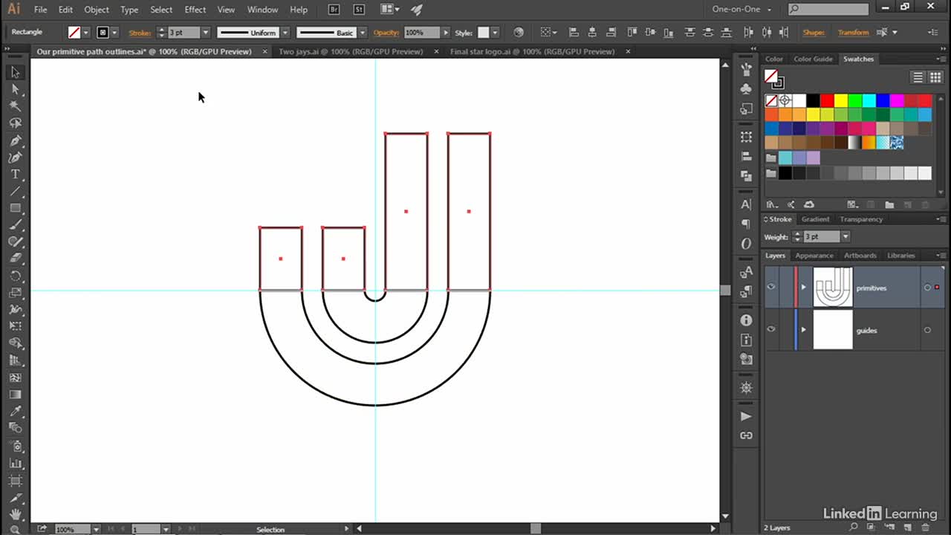The width and height of the screenshot is (951, 535).
Task: Click the Transform link in control bar
Action: pos(853,33)
